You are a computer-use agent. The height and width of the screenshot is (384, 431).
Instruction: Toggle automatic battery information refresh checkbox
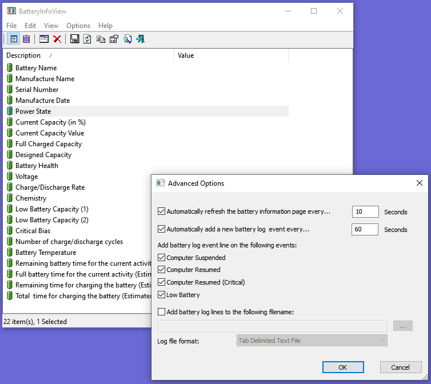coord(161,211)
